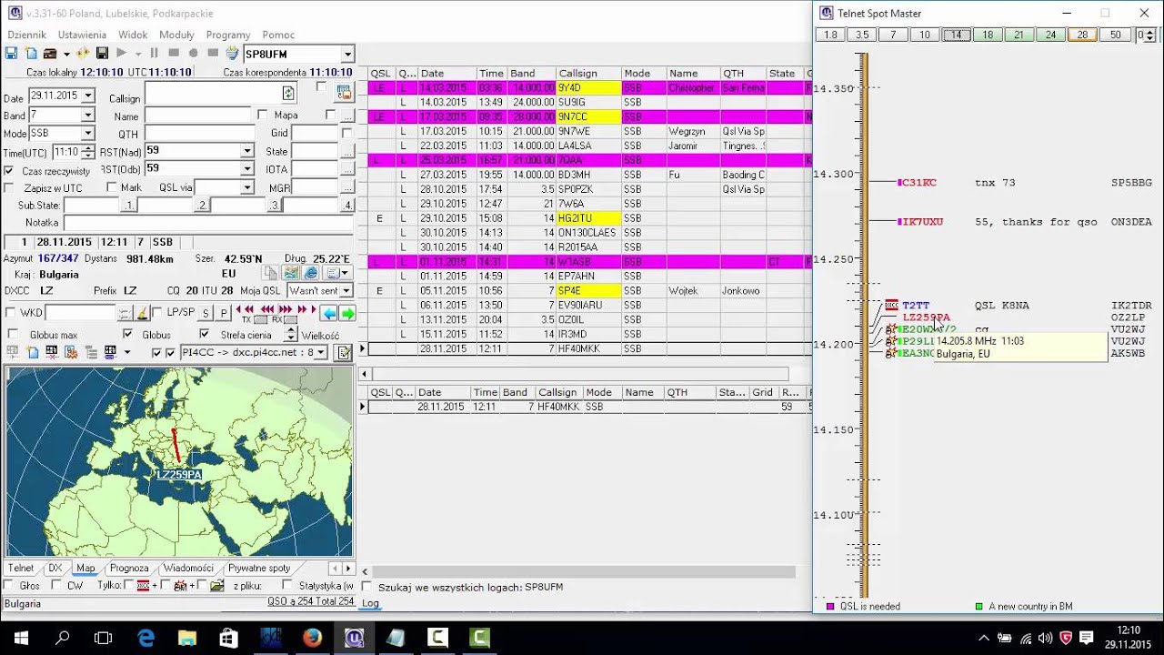Click the swap icon next to the WKD field
Viewport: 1164px width, 655px height.
coord(125,313)
